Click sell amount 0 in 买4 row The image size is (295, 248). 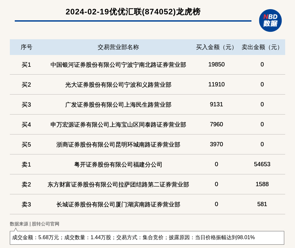[x=262, y=124]
